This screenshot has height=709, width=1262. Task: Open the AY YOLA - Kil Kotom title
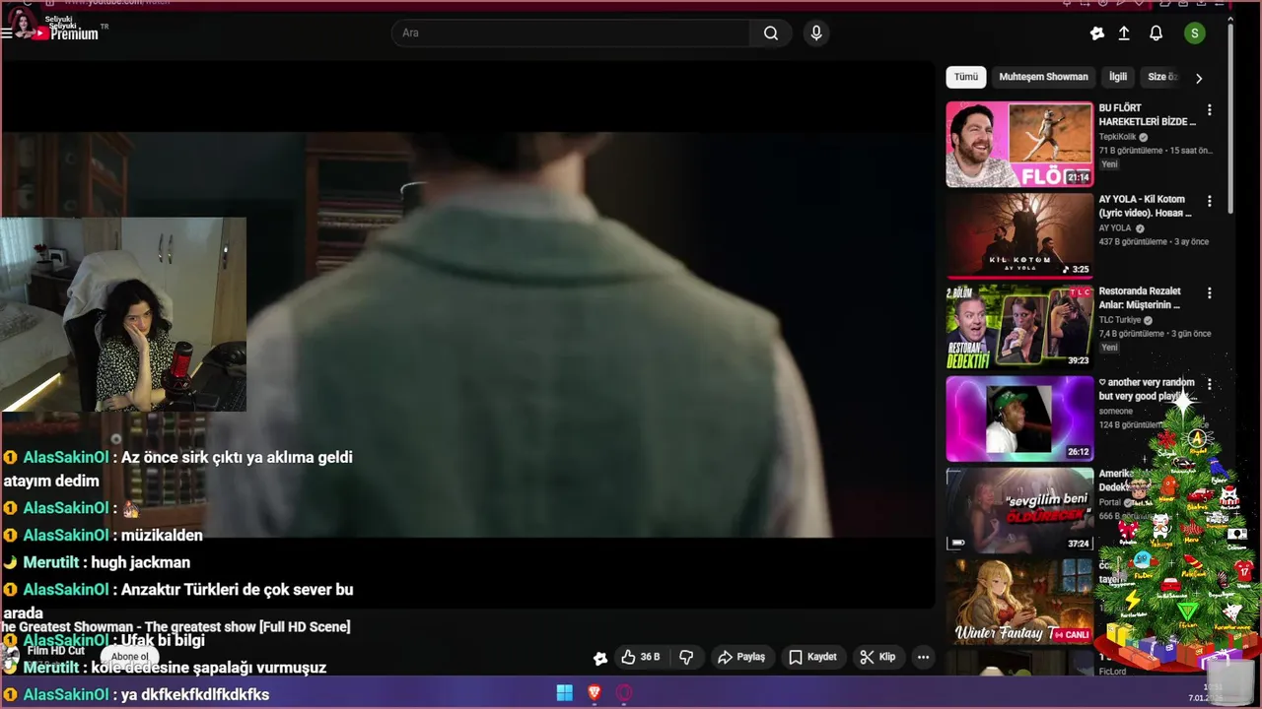(x=1146, y=206)
